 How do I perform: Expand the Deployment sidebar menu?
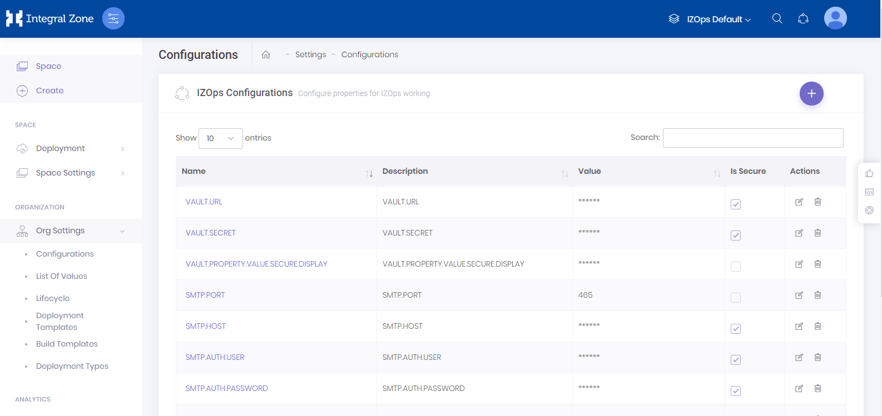pyautogui.click(x=71, y=148)
